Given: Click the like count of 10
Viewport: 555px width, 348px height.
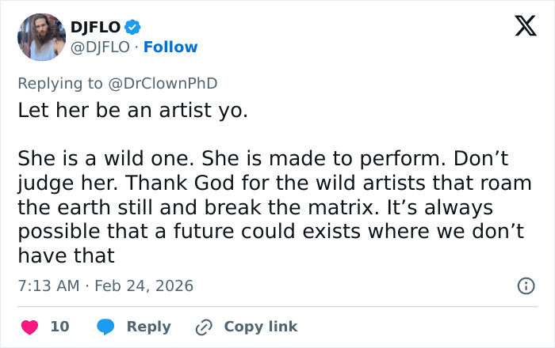Looking at the screenshot, I should (x=59, y=327).
